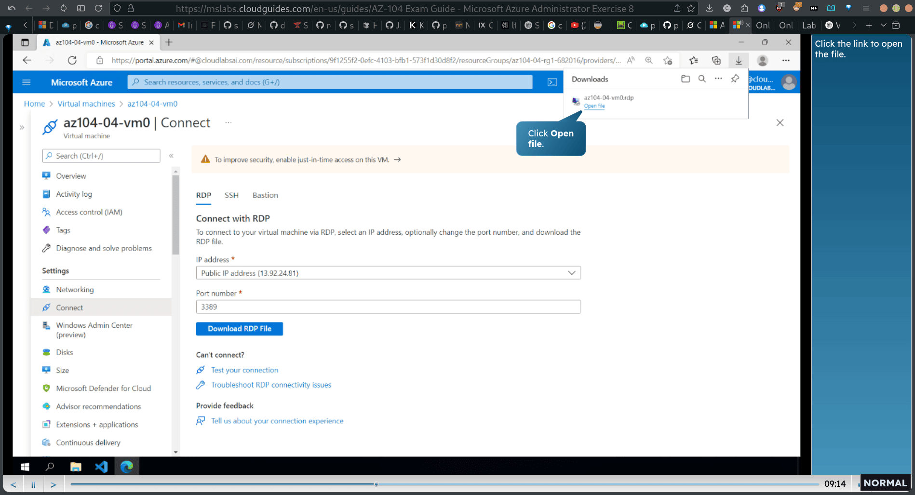Click Tell us about your connection experience
Screen dimensions: 915x495
click(277, 421)
